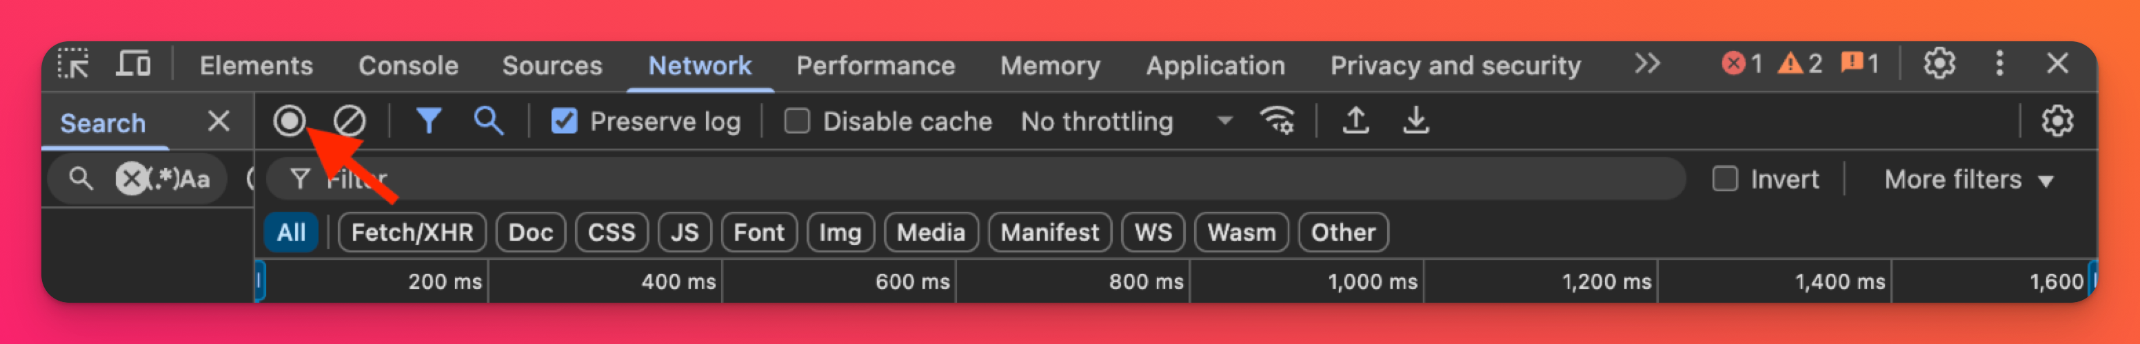The image size is (2140, 344).
Task: Uncheck the Preserve log checkbox
Action: 564,122
